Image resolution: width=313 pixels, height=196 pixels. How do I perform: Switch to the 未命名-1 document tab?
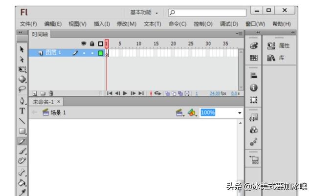click(43, 102)
